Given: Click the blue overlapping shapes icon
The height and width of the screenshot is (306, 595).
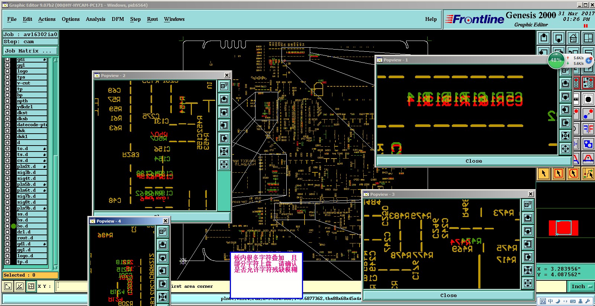Looking at the screenshot, I should coord(588,144).
